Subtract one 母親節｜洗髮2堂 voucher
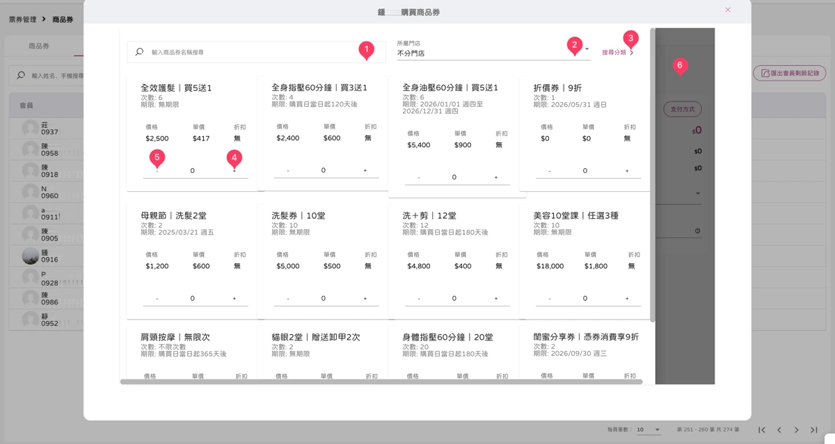Screen dimensions: 835x444 tap(157, 299)
